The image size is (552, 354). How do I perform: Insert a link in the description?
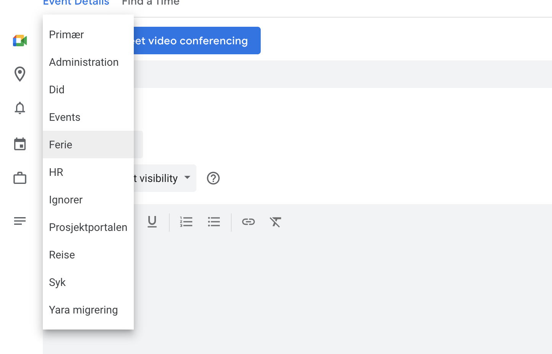248,222
